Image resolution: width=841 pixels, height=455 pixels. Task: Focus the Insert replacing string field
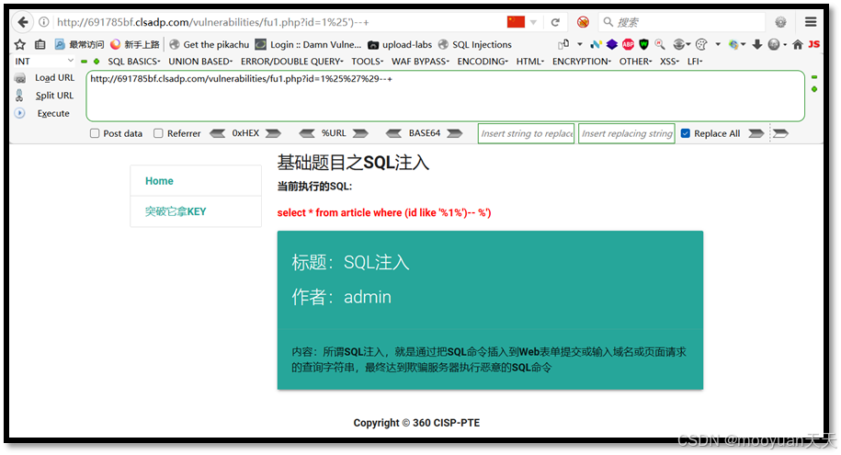627,133
